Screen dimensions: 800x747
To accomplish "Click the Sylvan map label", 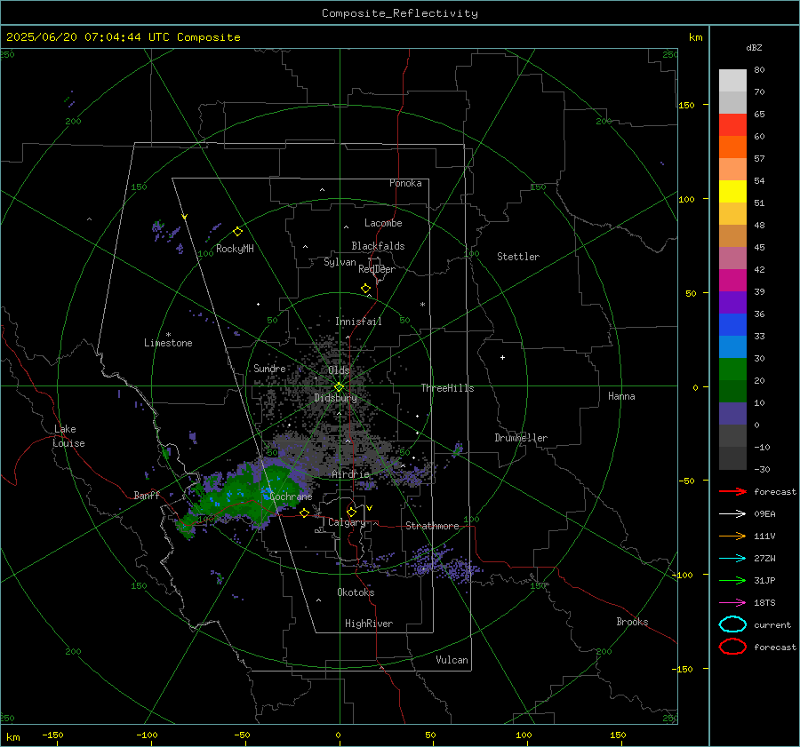I will 340,262.
